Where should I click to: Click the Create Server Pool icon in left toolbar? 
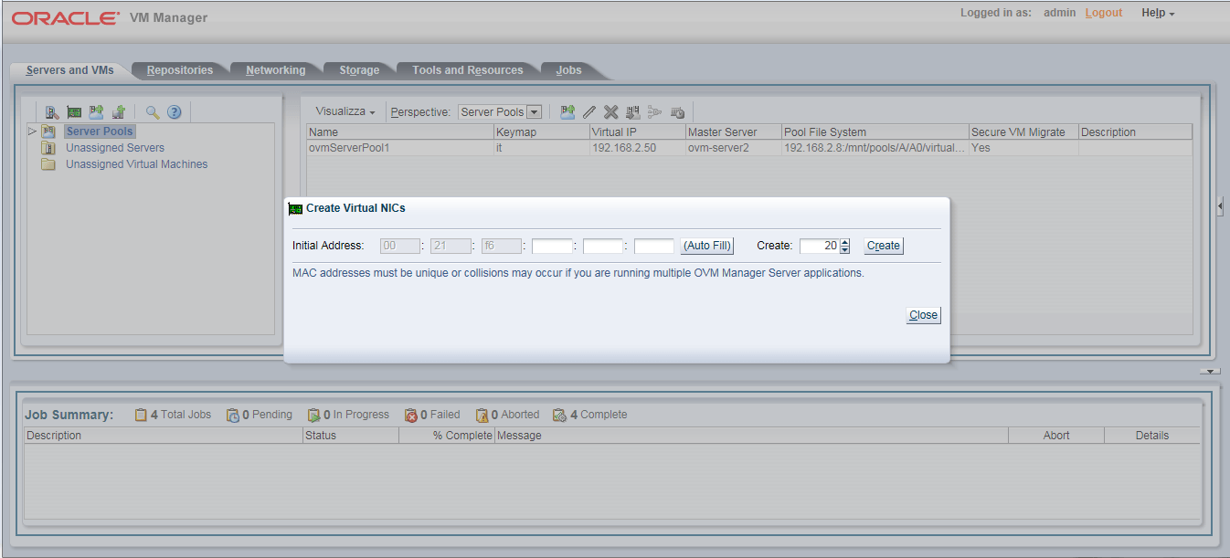(x=96, y=112)
